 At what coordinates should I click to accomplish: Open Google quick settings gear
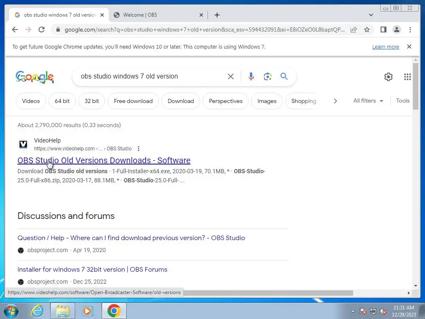tap(388, 77)
